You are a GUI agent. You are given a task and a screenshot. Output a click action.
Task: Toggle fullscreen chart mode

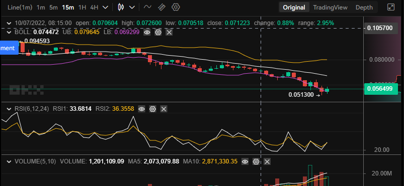(x=391, y=7)
